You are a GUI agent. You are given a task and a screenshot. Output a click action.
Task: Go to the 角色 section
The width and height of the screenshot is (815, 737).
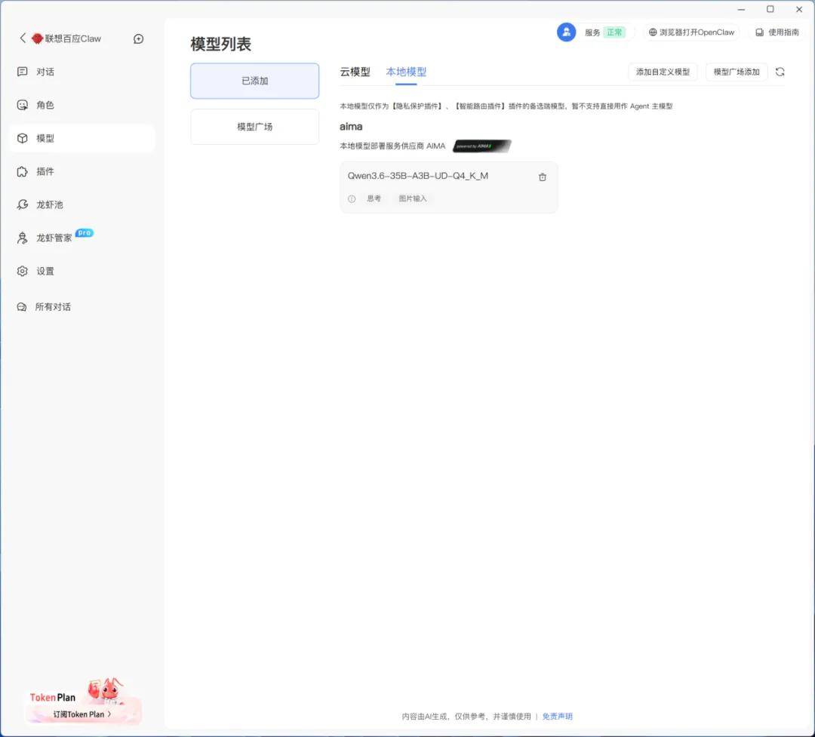pyautogui.click(x=82, y=105)
